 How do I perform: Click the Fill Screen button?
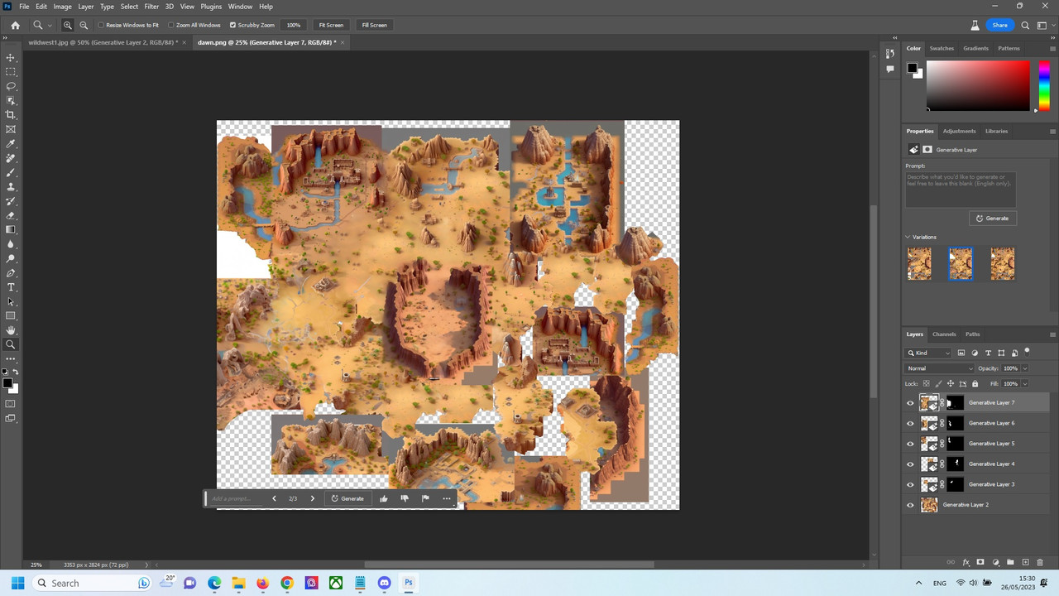[374, 25]
